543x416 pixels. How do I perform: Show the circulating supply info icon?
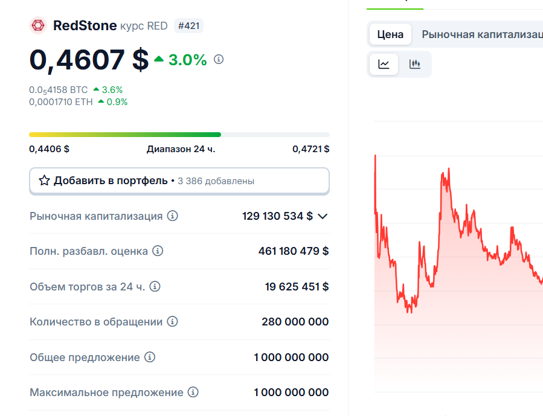[173, 322]
